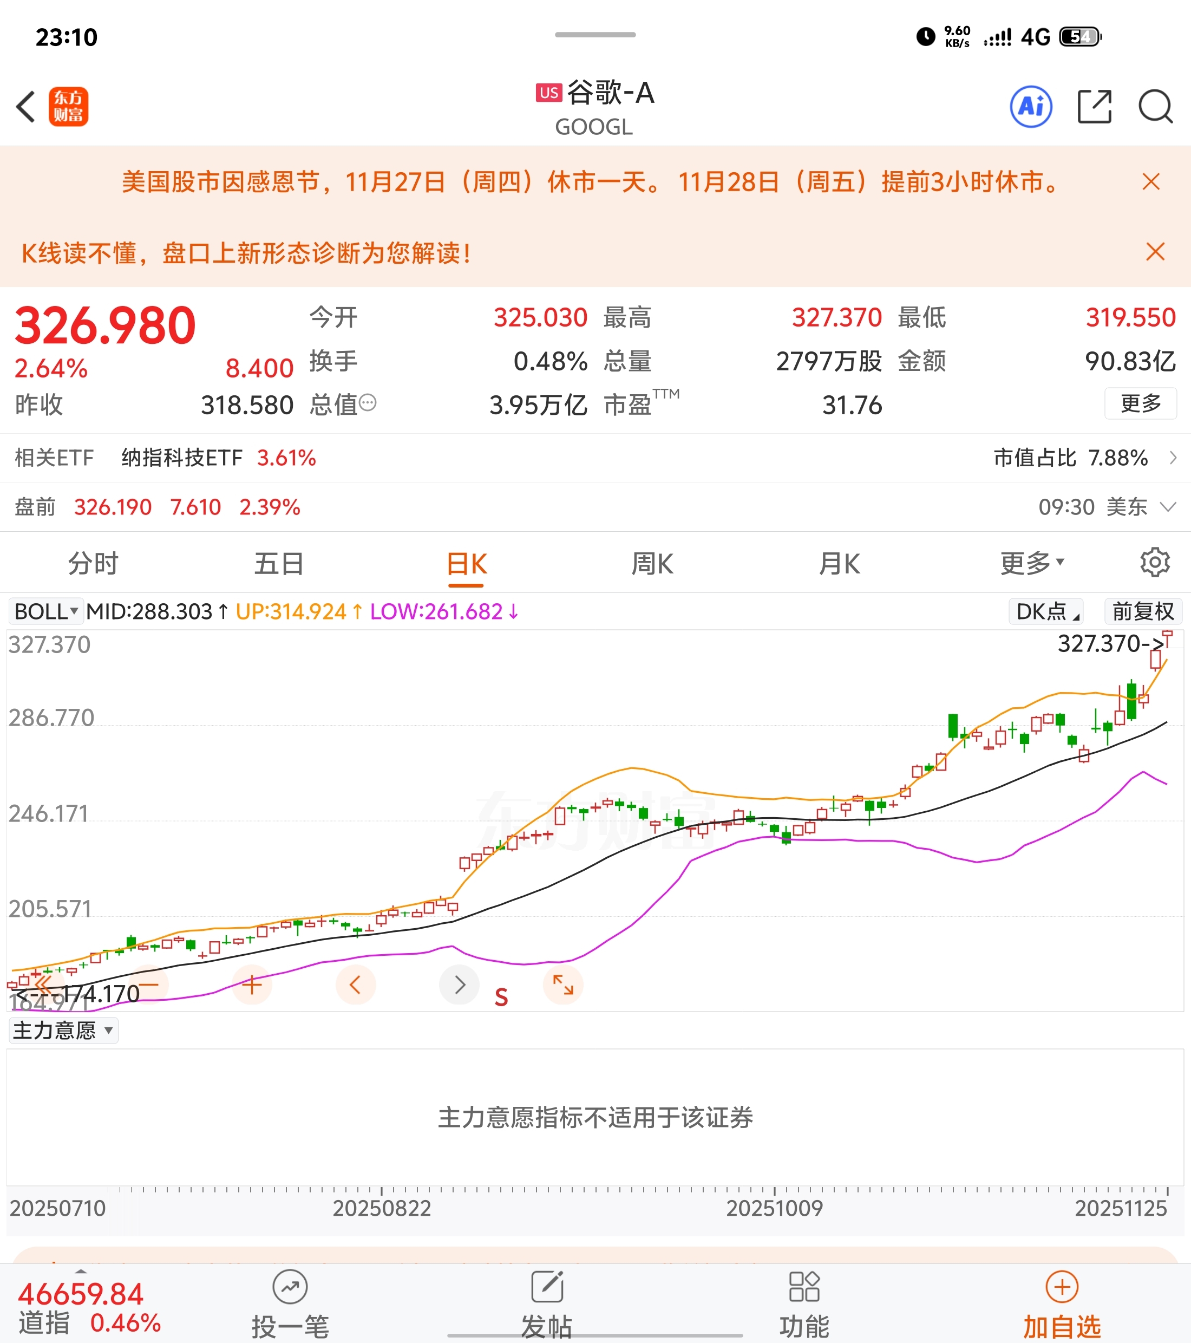
Task: Open the BOLL indicator dropdown
Action: 46,611
